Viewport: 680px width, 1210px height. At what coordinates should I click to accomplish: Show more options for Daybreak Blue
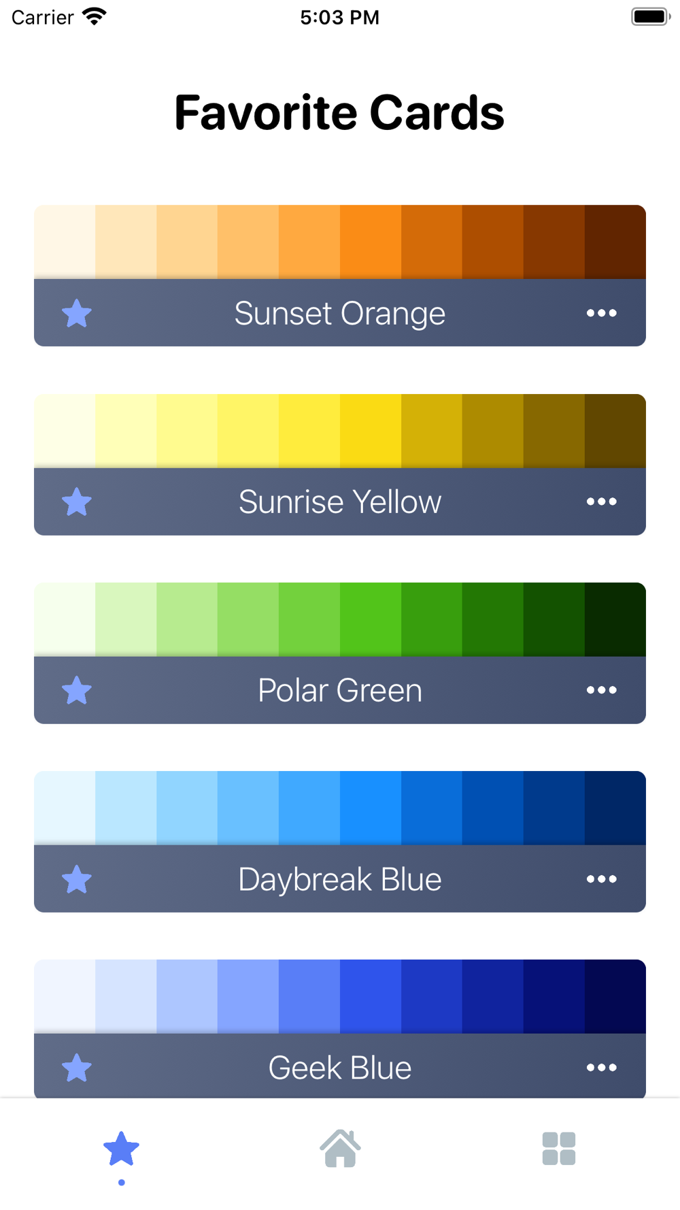click(602, 879)
